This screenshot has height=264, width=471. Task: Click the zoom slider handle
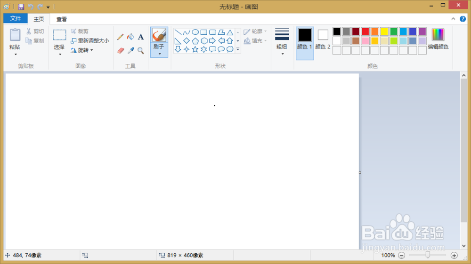click(x=428, y=255)
